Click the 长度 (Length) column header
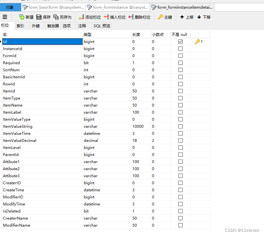 tap(141, 35)
